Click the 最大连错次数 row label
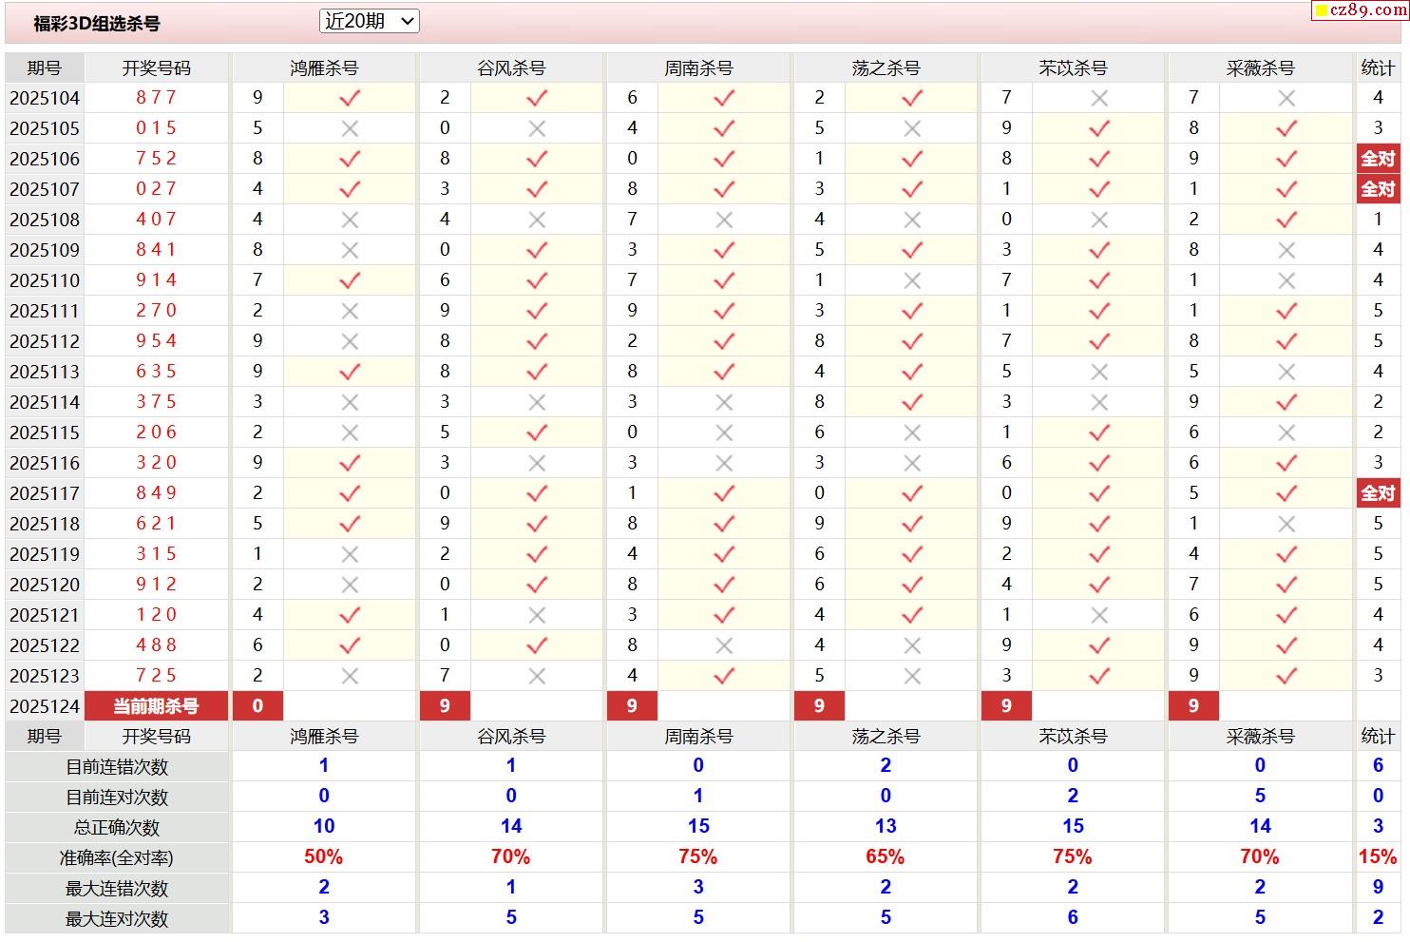The height and width of the screenshot is (942, 1410). pos(117,889)
